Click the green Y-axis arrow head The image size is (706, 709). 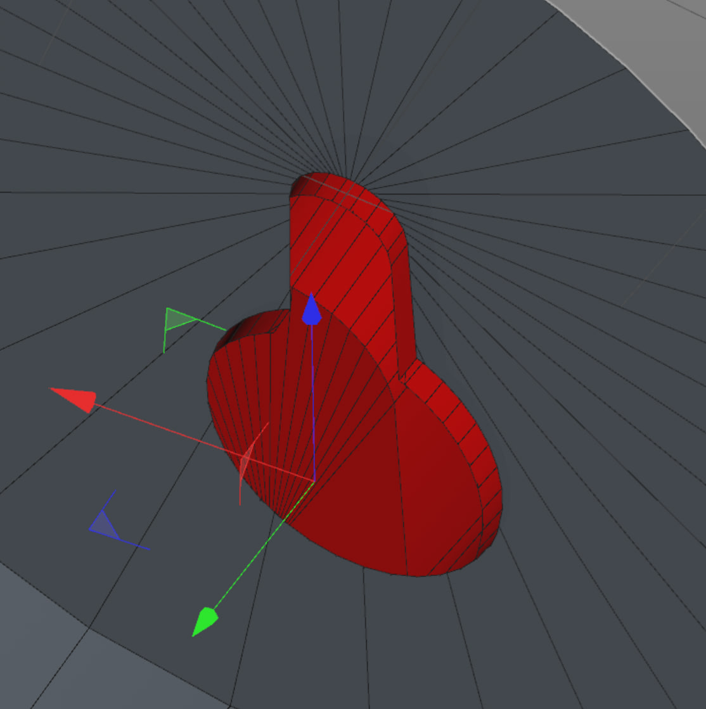click(205, 622)
